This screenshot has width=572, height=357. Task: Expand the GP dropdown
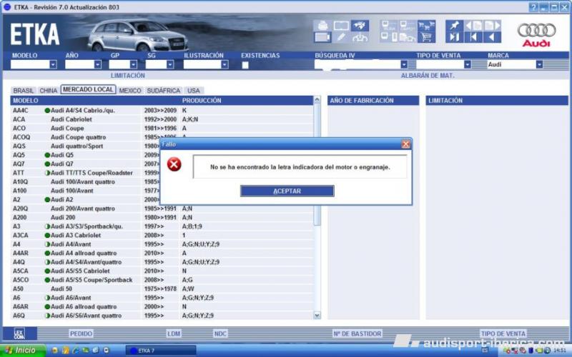point(134,64)
